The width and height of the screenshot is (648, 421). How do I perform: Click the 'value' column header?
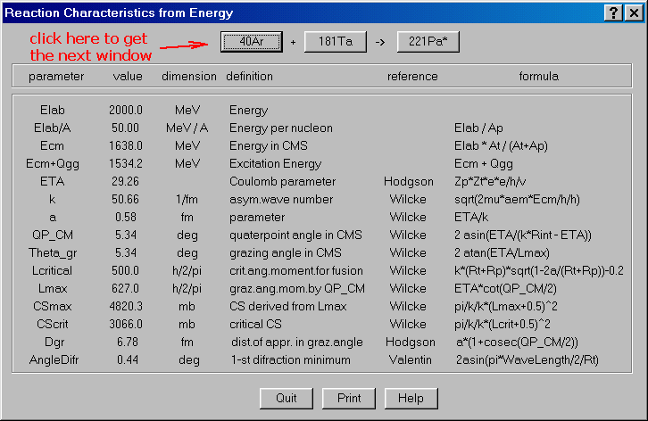pos(128,77)
